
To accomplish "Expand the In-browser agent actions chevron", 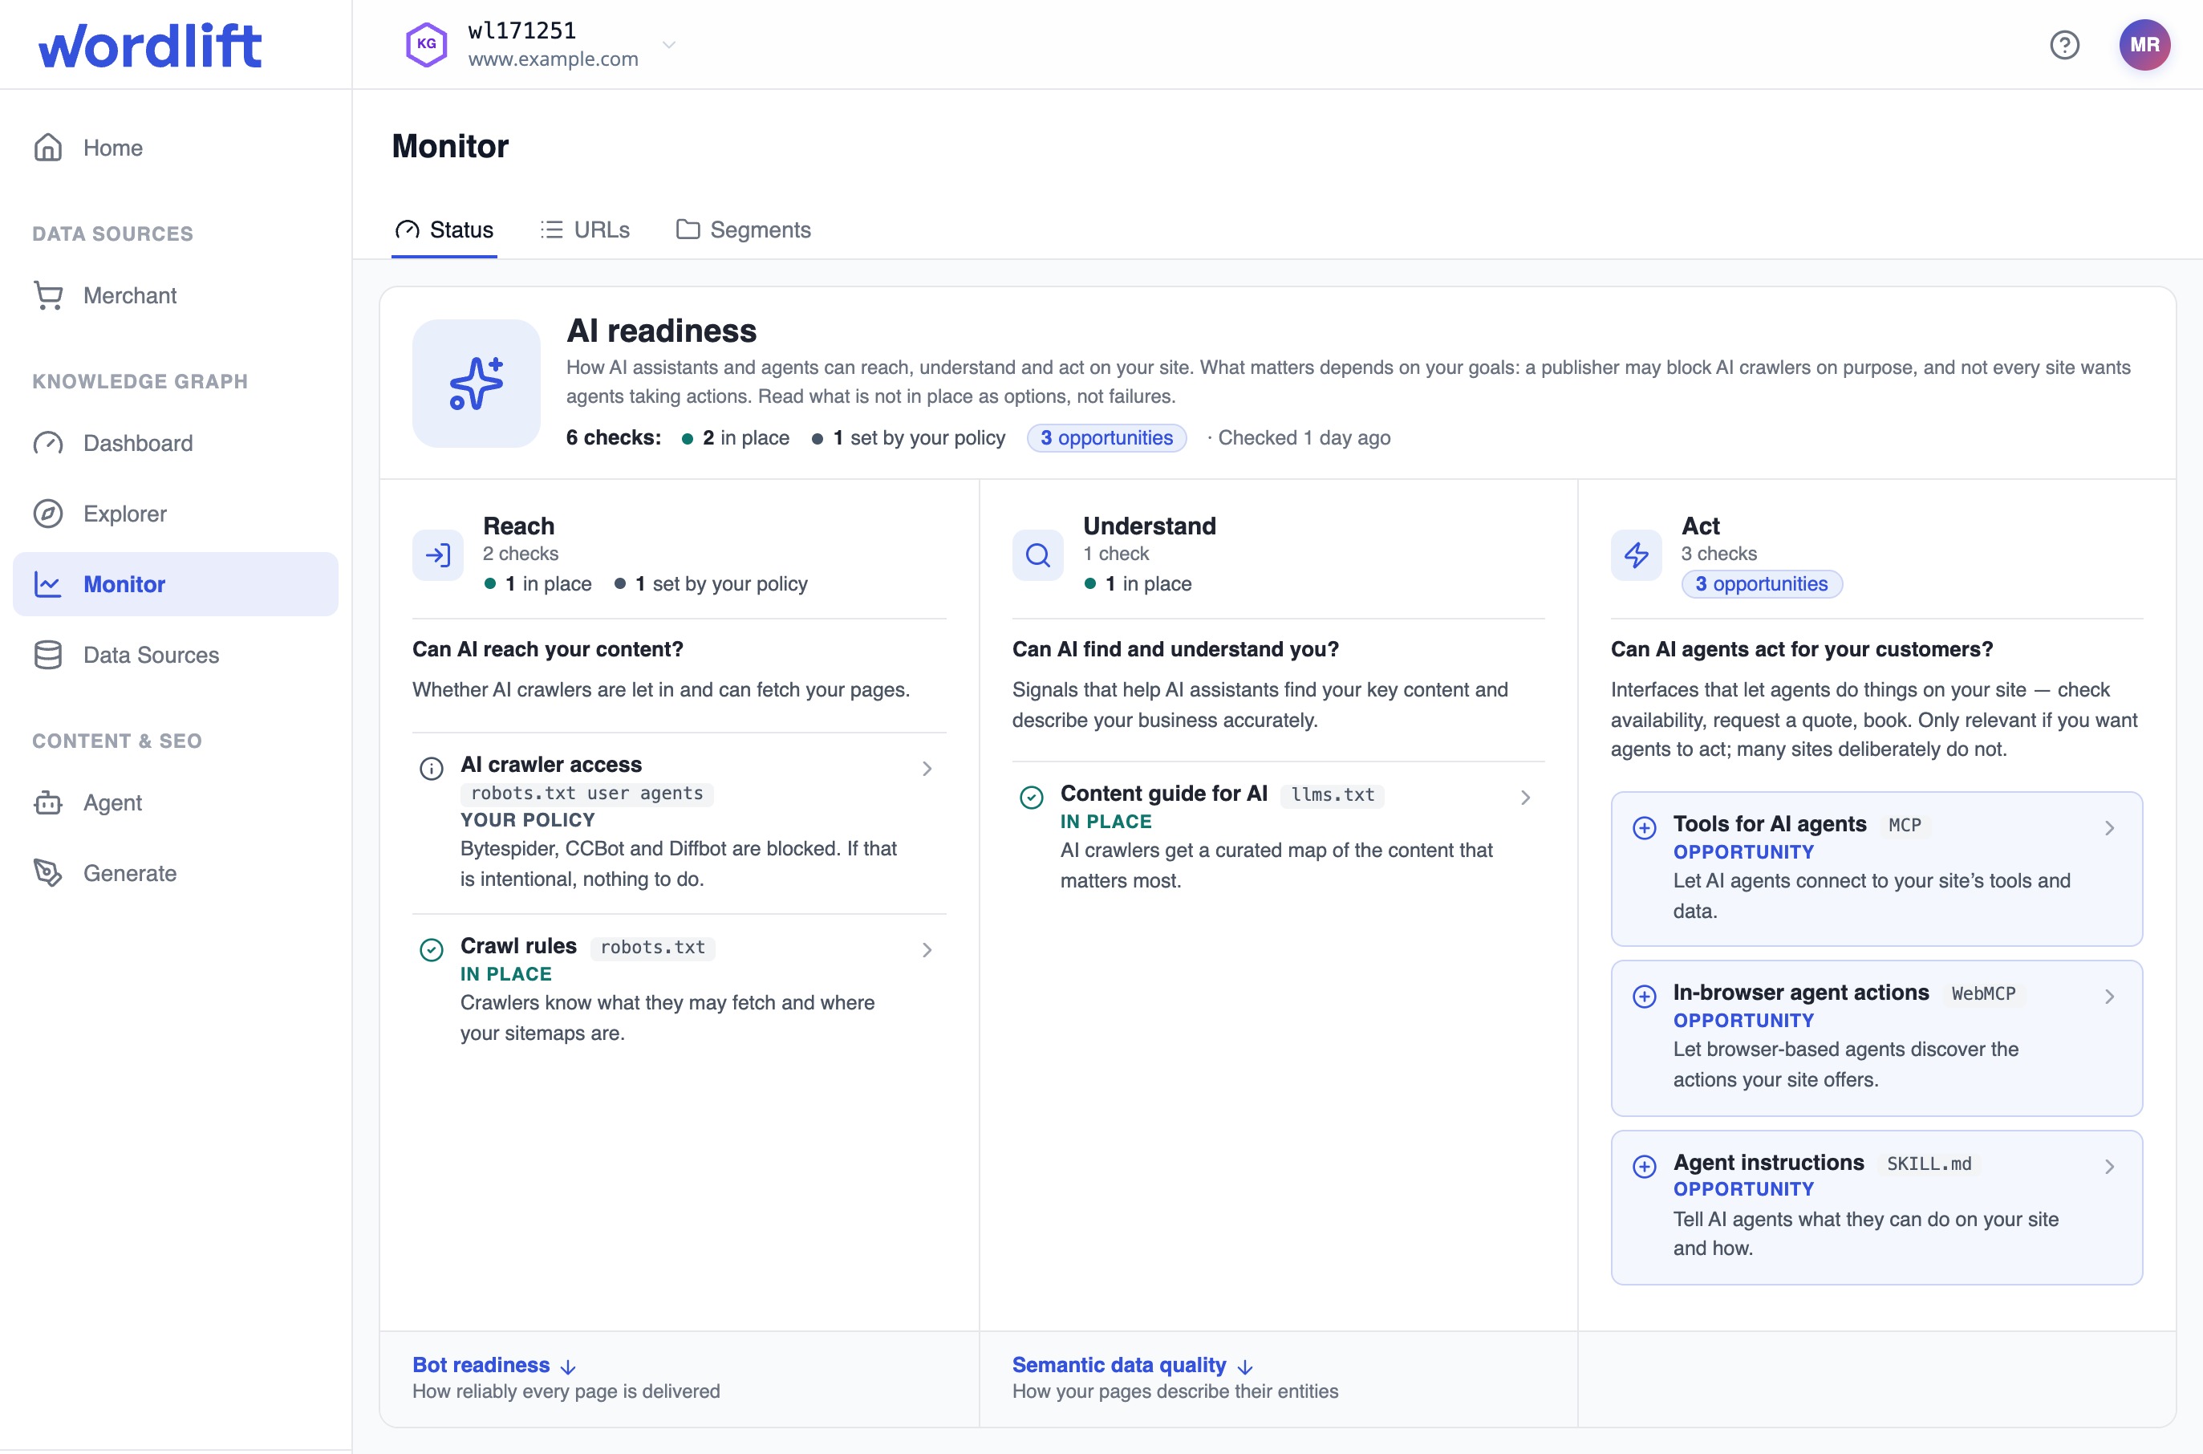I will click(2109, 996).
